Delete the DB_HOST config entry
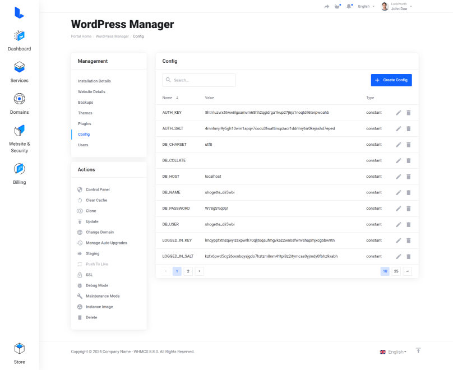Viewport: 453px width, 370px height. pyautogui.click(x=409, y=177)
